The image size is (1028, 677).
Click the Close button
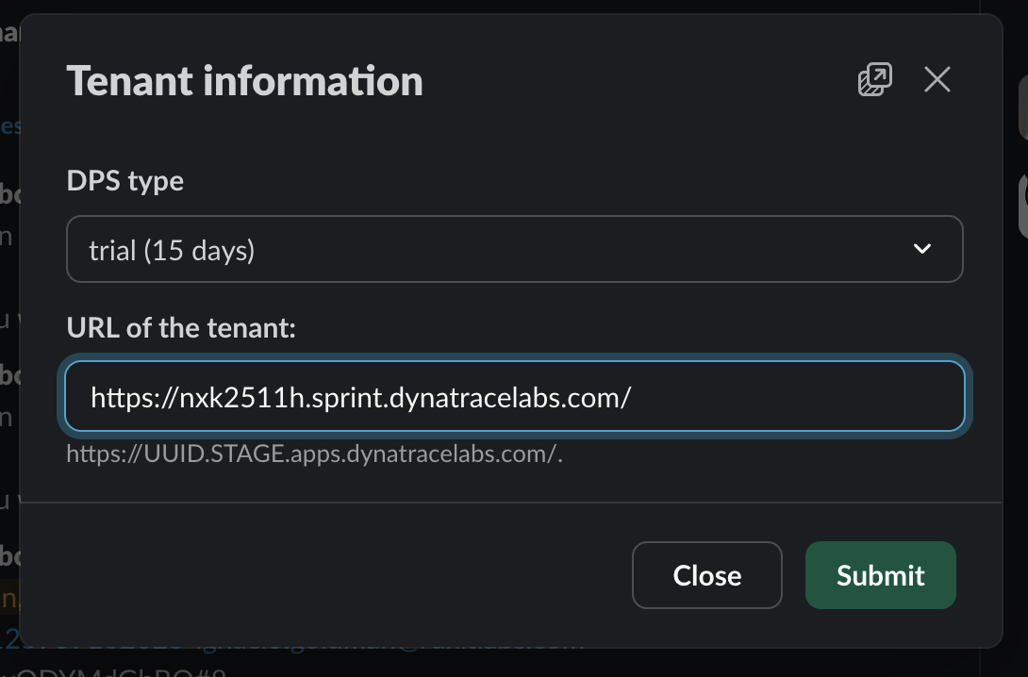(706, 575)
